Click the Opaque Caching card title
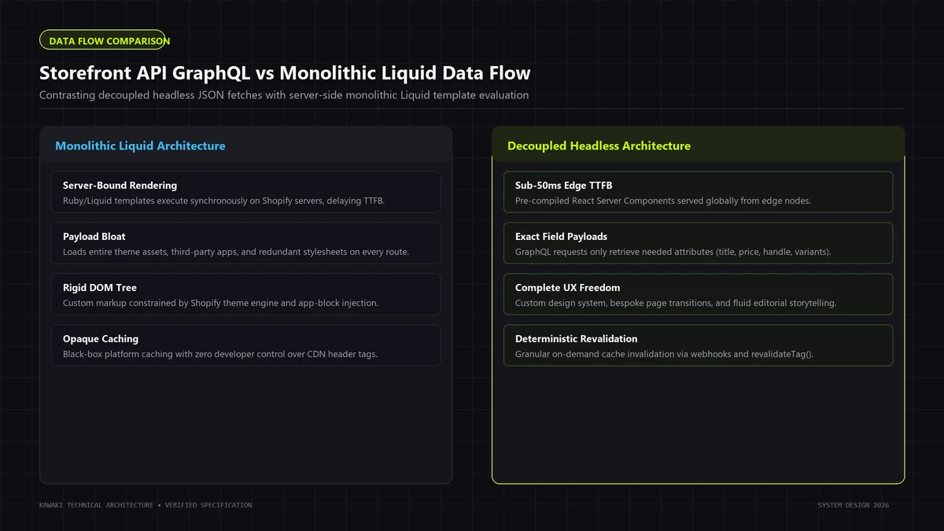944x531 pixels. 101,339
